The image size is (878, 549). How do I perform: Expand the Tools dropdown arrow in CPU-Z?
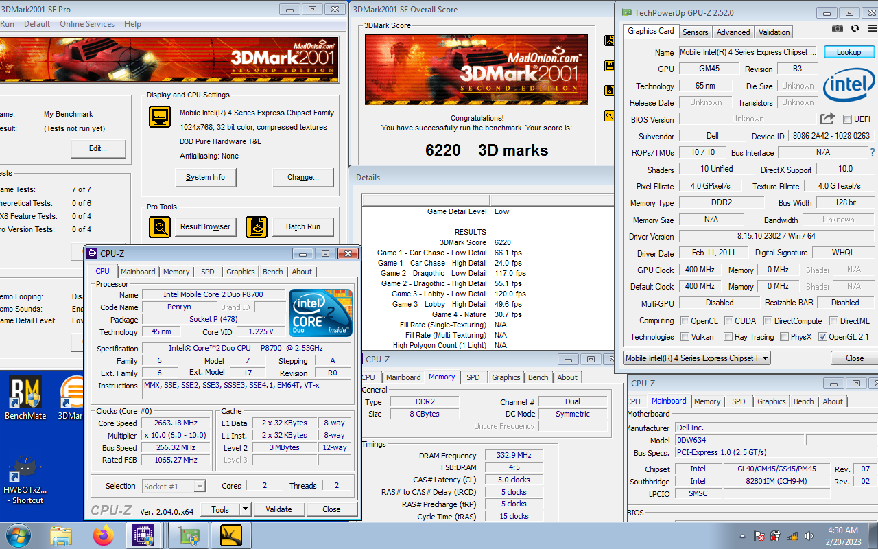pos(245,509)
